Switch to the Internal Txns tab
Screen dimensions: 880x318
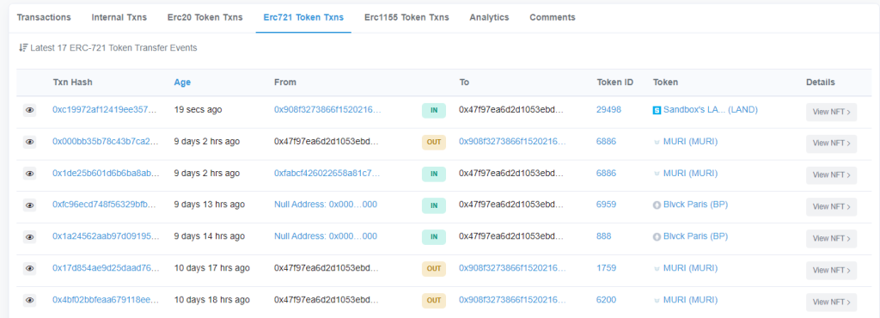[x=119, y=17]
